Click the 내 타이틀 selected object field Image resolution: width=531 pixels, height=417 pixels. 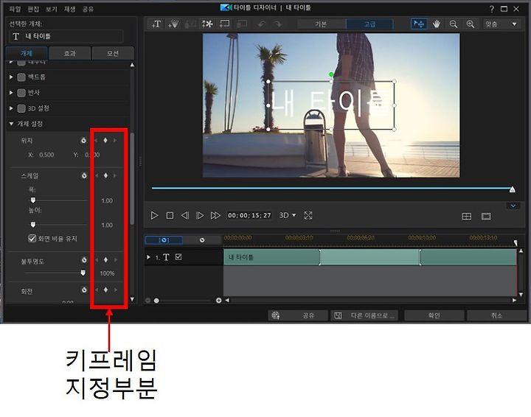(x=66, y=36)
